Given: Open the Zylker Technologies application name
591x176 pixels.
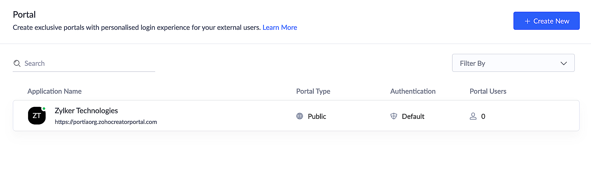Looking at the screenshot, I should pyautogui.click(x=86, y=111).
